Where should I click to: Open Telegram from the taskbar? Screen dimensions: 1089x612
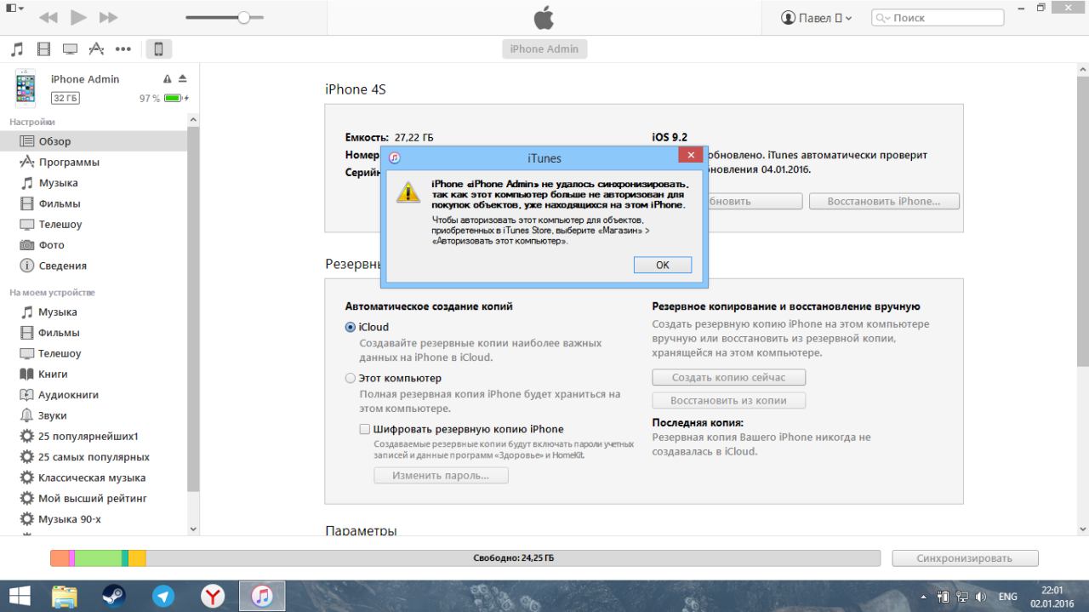tap(163, 596)
